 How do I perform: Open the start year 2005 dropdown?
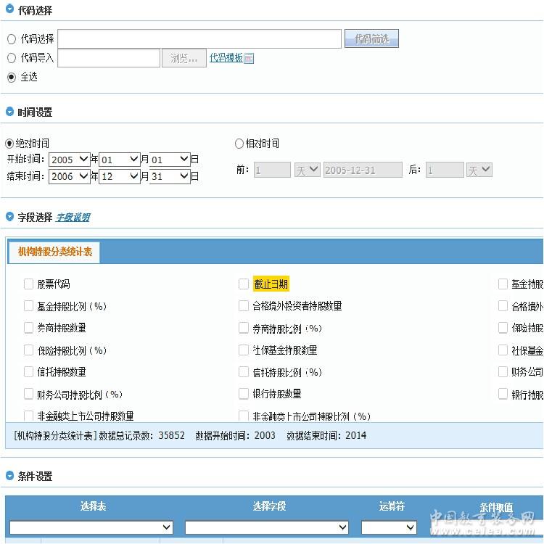pyautogui.click(x=70, y=160)
